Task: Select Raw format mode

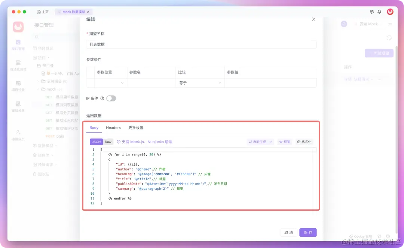Action: pyautogui.click(x=108, y=142)
